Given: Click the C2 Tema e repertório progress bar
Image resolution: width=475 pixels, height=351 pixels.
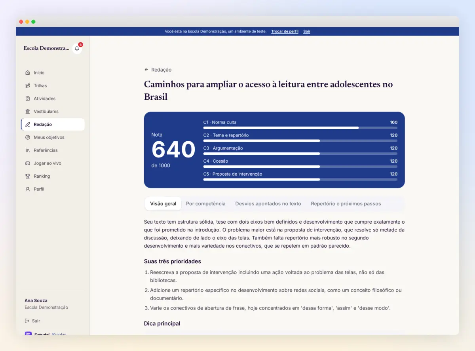Looking at the screenshot, I should point(300,140).
